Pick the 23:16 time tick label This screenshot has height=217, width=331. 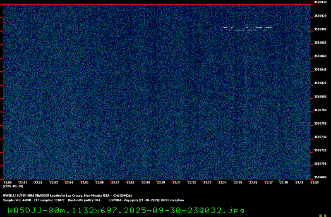(253, 182)
